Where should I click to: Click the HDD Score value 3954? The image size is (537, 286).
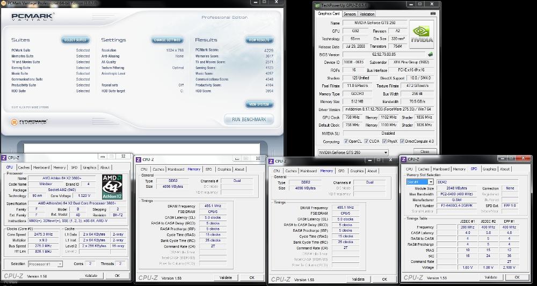coord(269,91)
